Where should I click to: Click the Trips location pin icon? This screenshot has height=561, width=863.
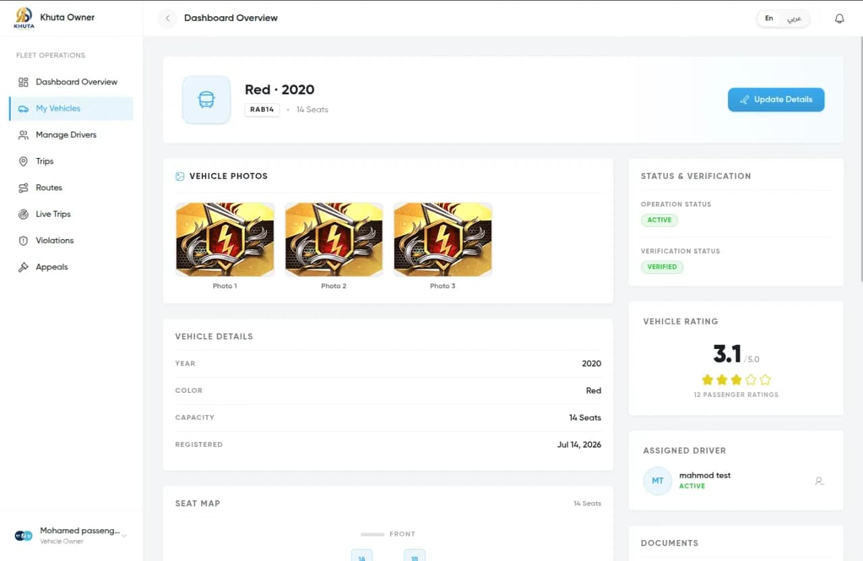(x=24, y=161)
